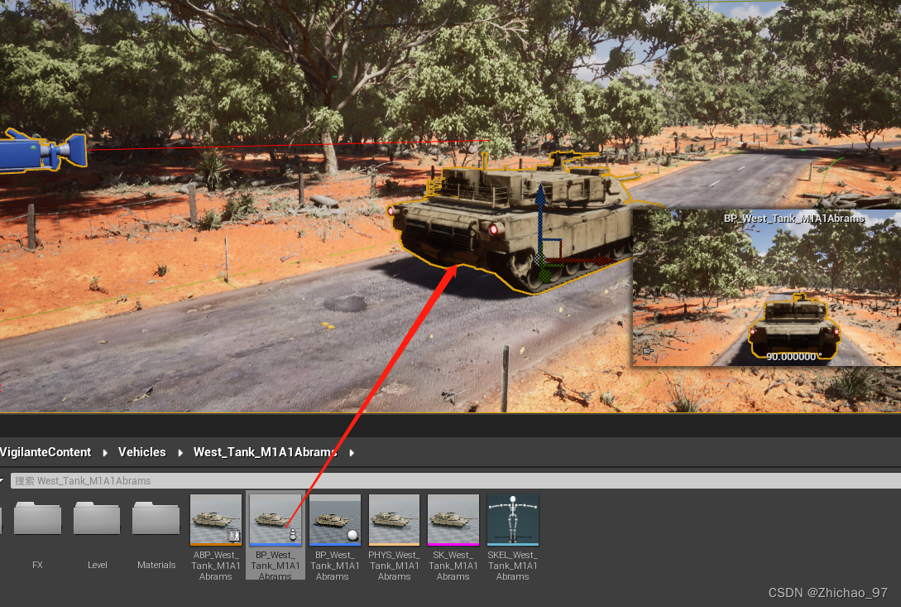Screen dimensions: 901x607
Task: Click the FX folder name label
Action: (x=37, y=565)
